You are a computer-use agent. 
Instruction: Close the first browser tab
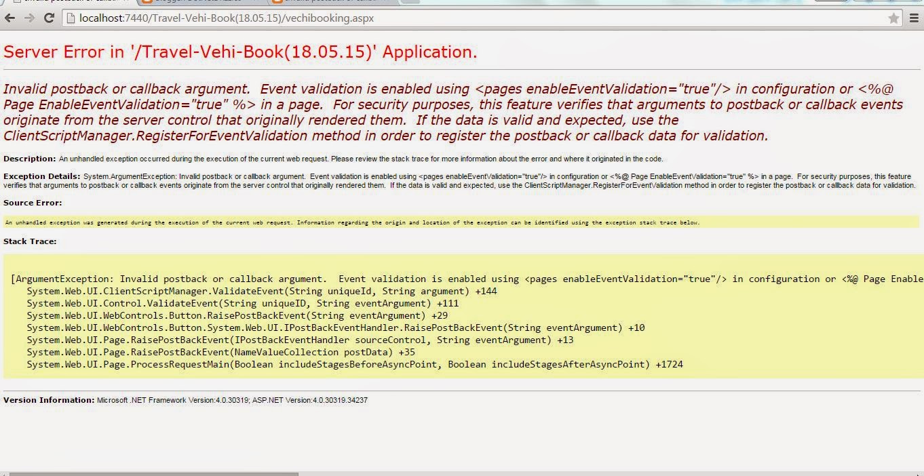(x=124, y=2)
